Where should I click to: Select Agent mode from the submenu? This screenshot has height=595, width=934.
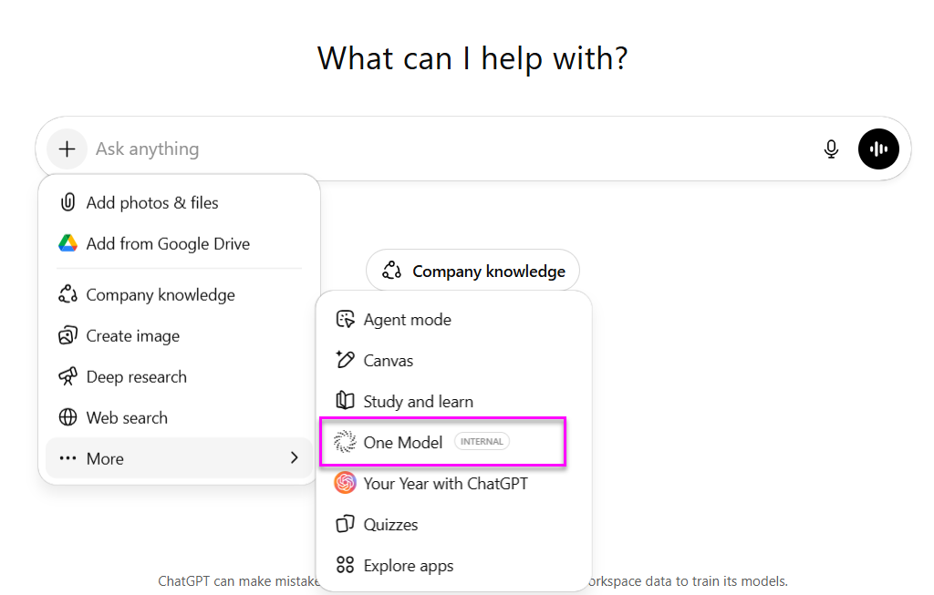pos(407,320)
